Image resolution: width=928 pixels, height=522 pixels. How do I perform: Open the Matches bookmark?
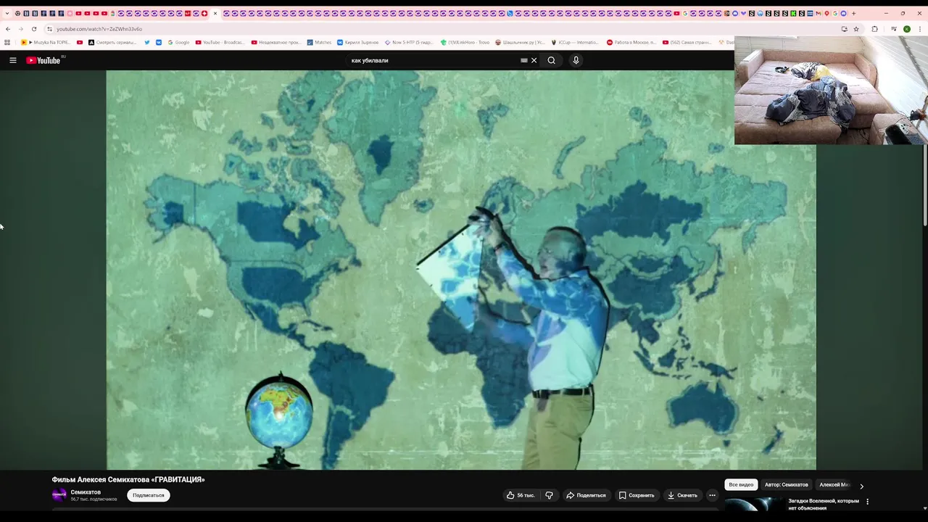point(319,42)
